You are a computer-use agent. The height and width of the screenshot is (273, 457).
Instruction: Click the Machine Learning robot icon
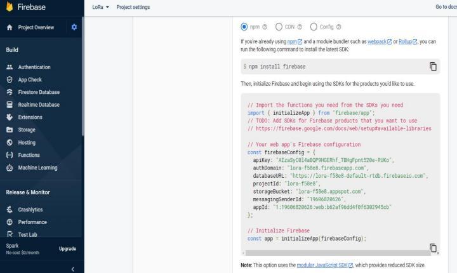pos(10,168)
